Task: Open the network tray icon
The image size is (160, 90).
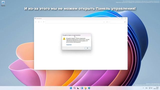Action: [149, 88]
